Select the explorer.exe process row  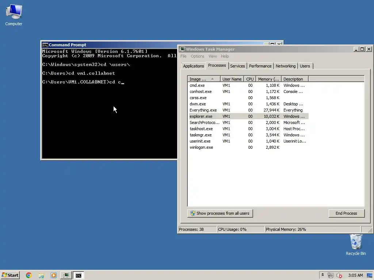(x=248, y=116)
